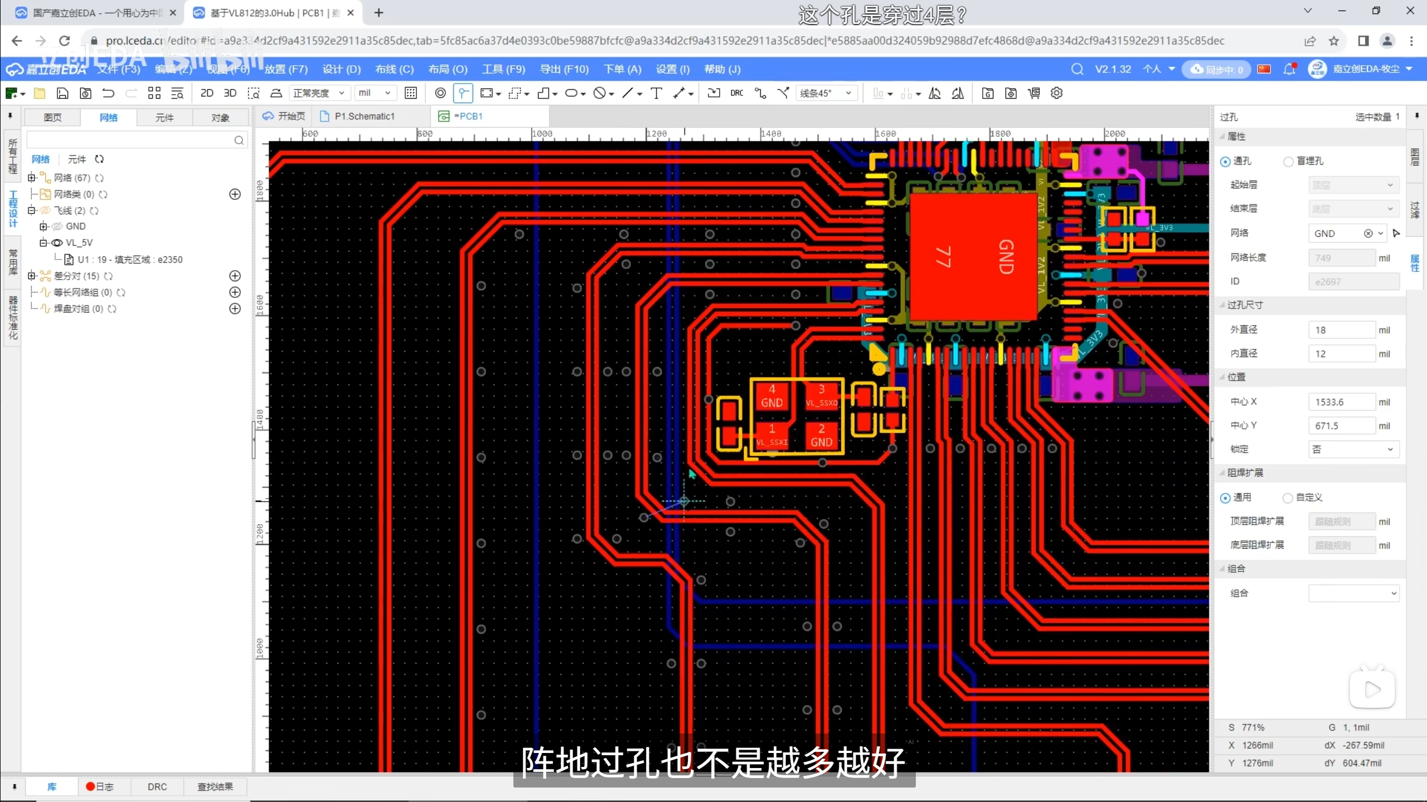1427x802 pixels.
Task: Select the Text tool in toolbar
Action: click(656, 93)
